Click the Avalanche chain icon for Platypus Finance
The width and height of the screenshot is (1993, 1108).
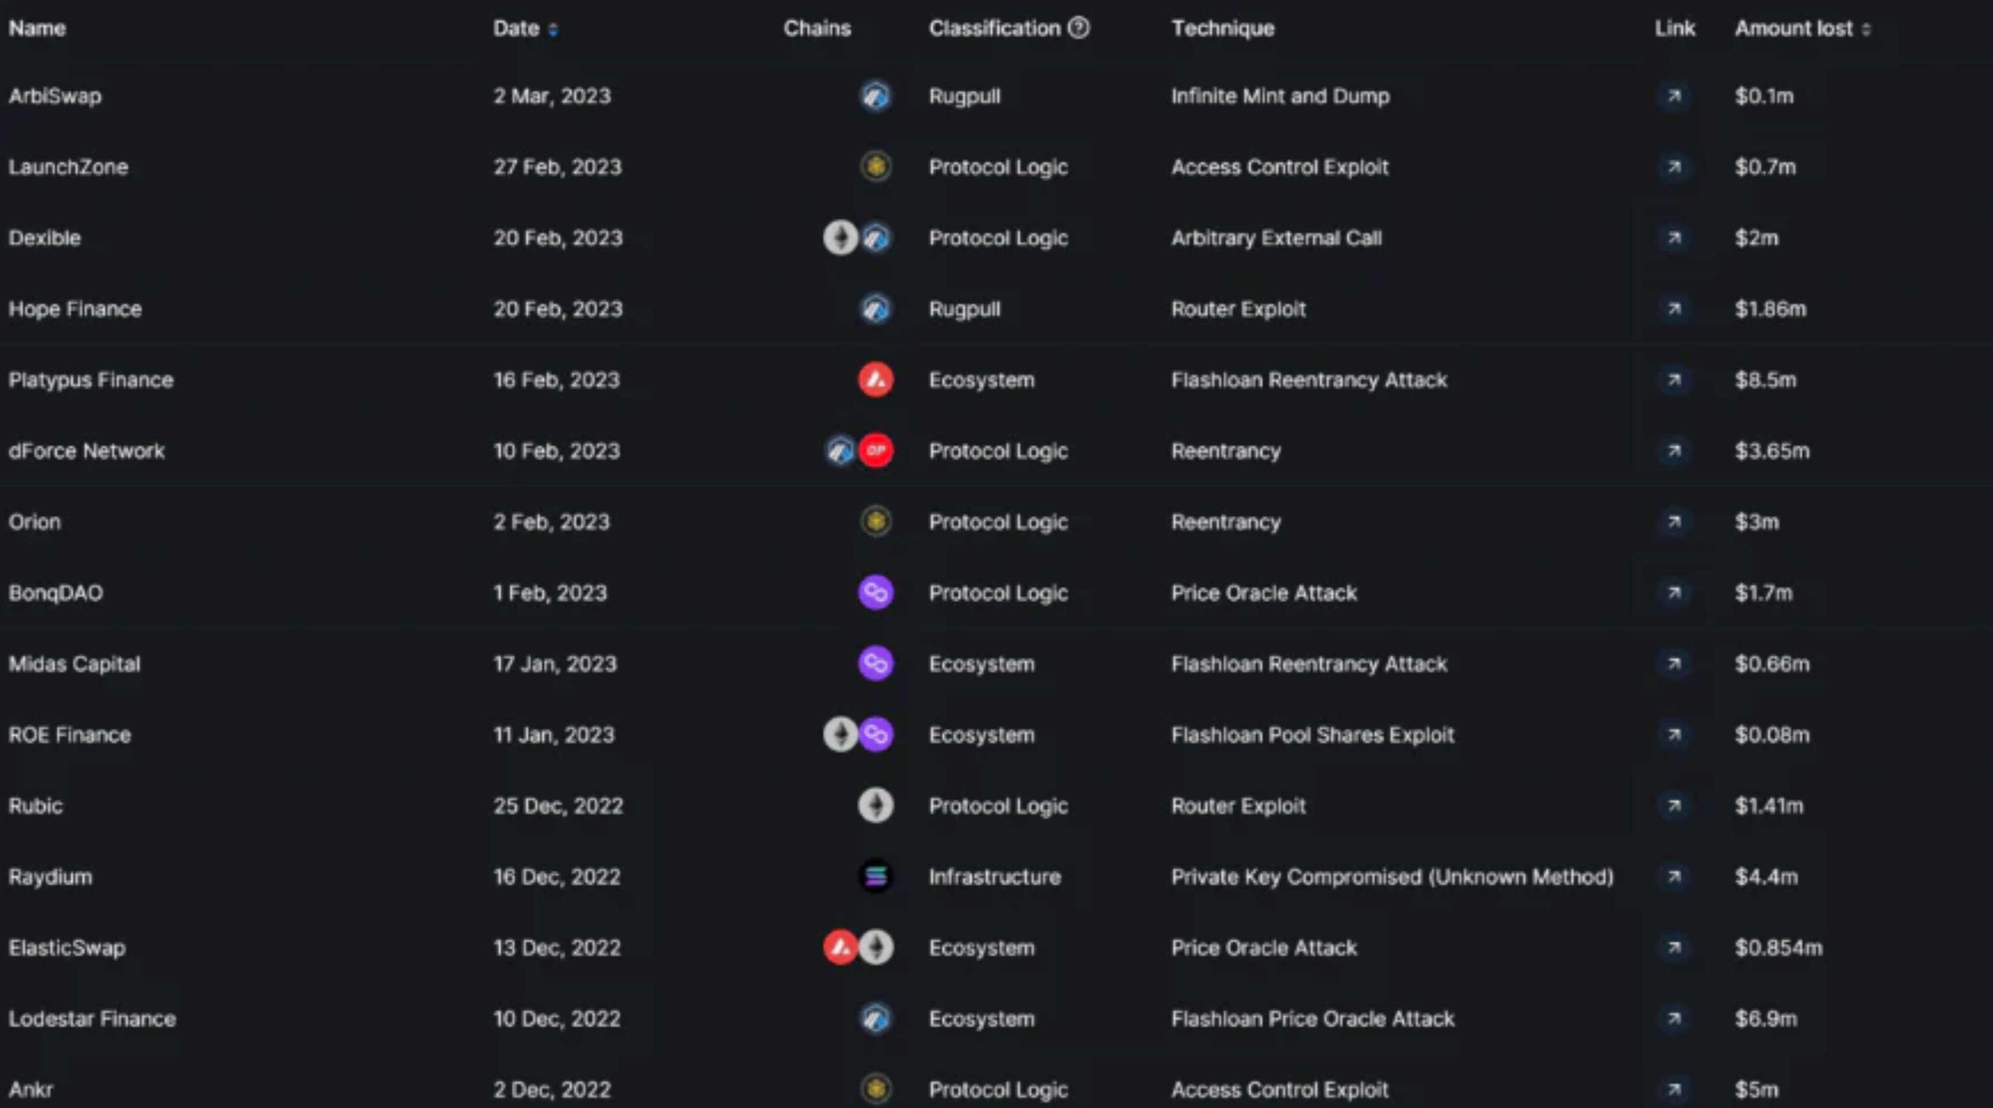pyautogui.click(x=876, y=380)
